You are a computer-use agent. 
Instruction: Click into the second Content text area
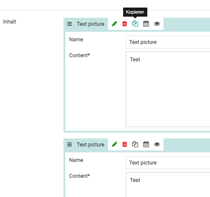(168, 185)
